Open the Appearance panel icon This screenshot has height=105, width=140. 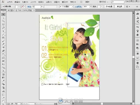coord(138,54)
